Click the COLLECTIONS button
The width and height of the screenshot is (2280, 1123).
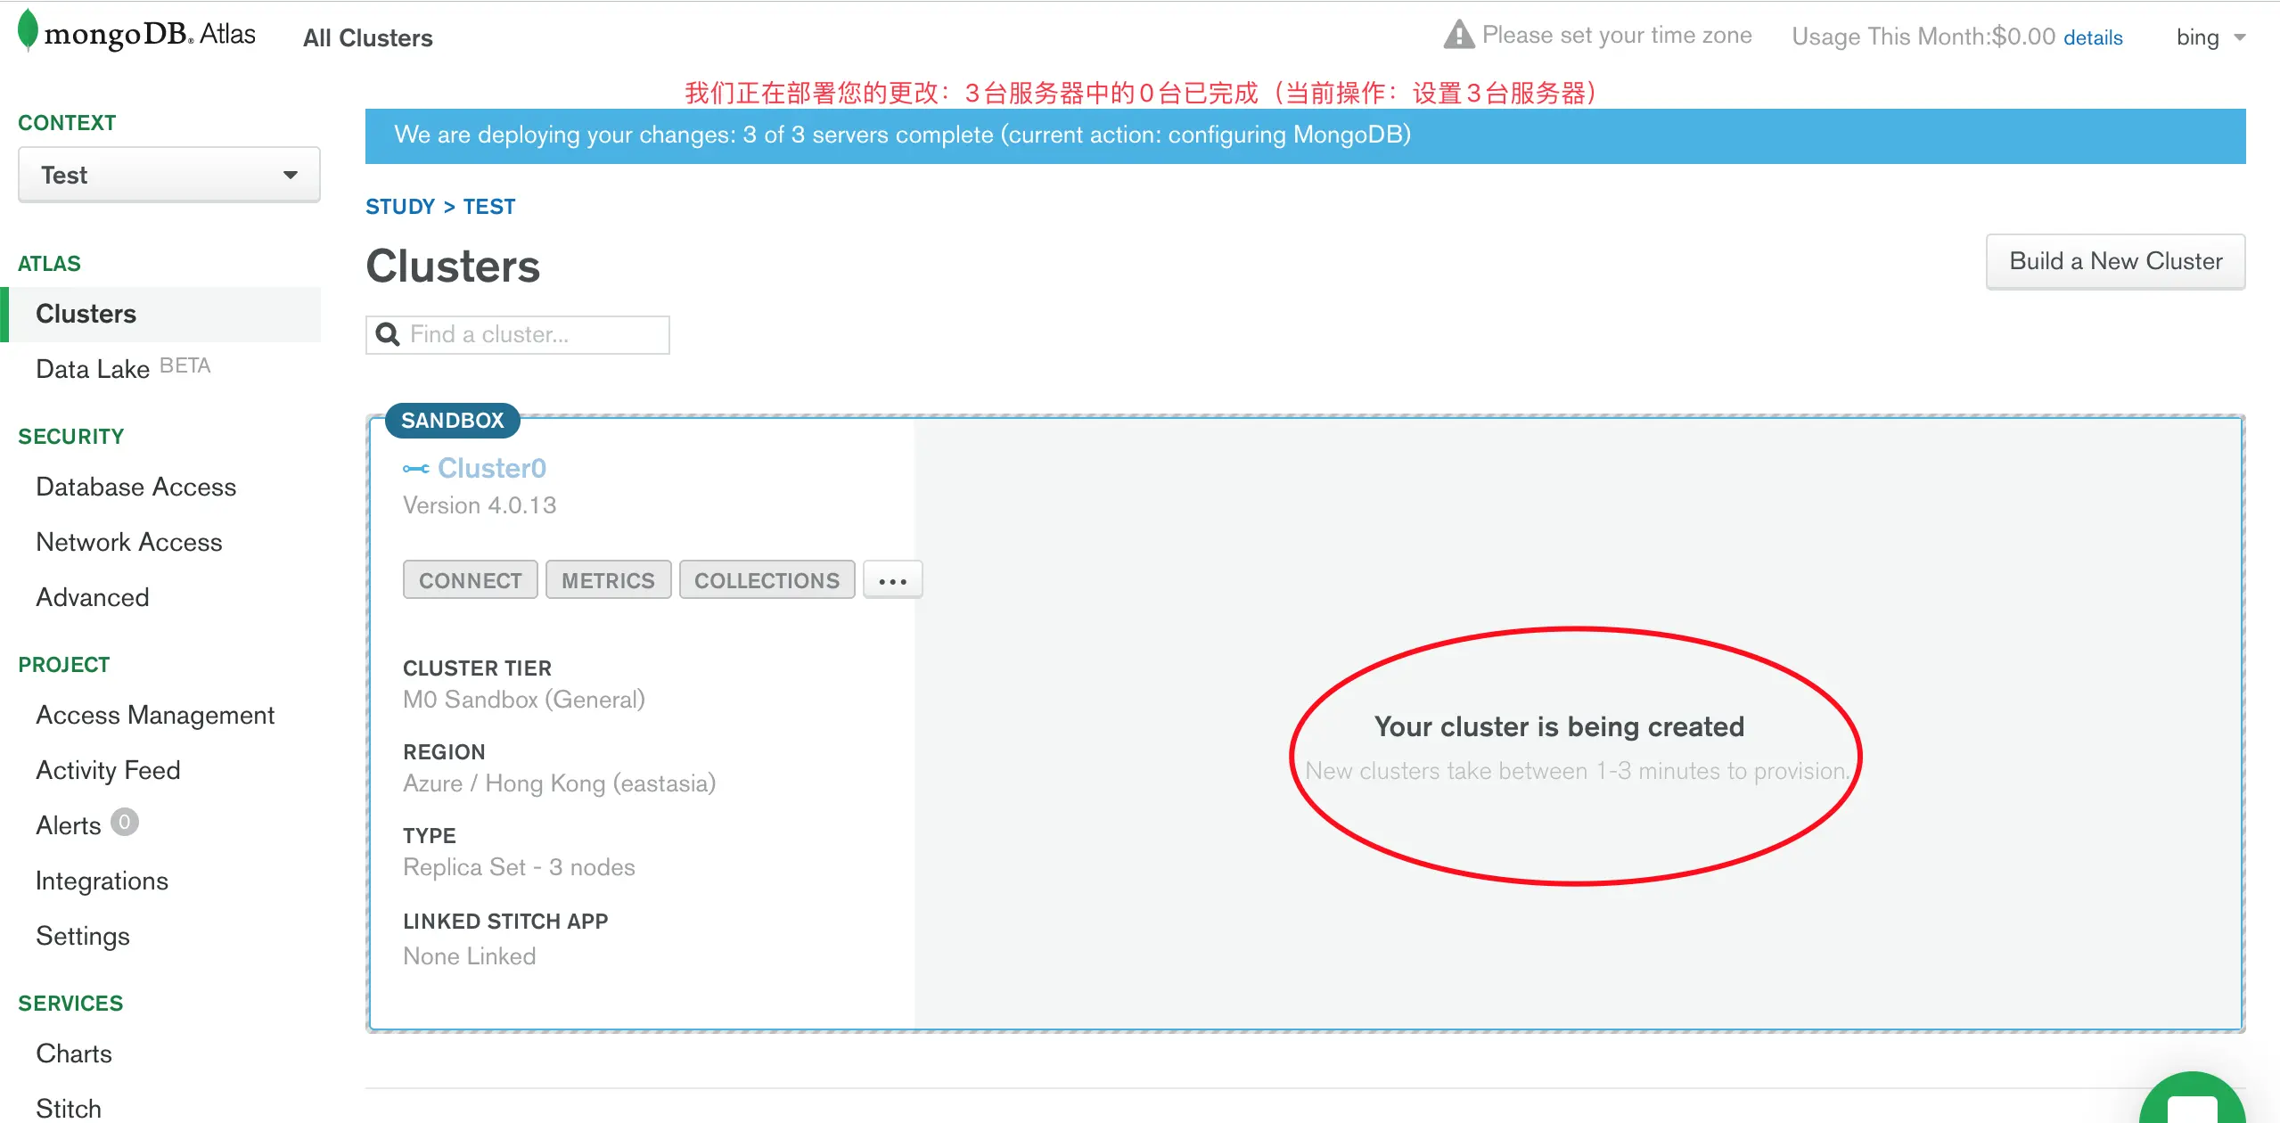767,581
